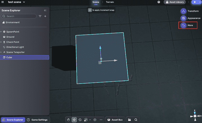Click the add plus icon in Scene Explorer
Image resolution: width=202 pixels, height=123 pixels.
[x=45, y=16]
